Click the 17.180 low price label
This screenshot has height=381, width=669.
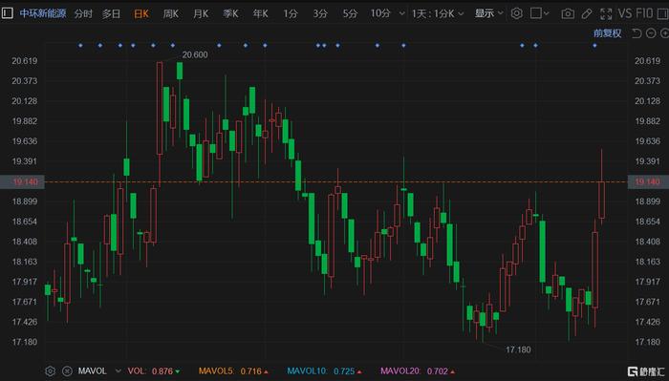click(518, 349)
